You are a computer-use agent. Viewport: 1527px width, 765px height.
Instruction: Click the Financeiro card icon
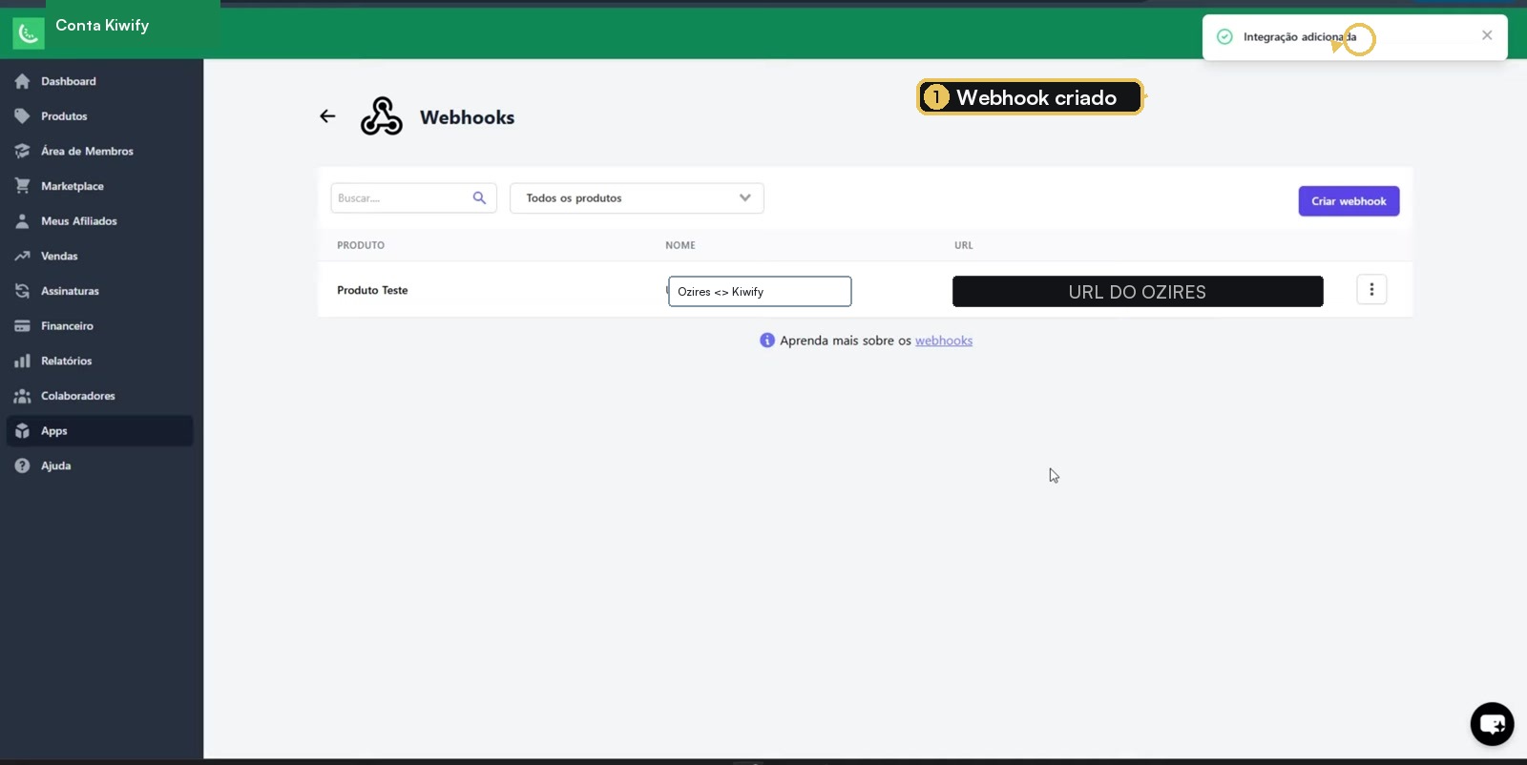tap(22, 326)
